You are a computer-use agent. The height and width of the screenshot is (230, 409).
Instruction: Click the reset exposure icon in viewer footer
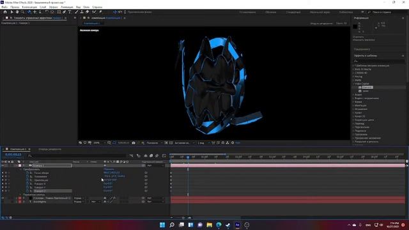pos(233,143)
